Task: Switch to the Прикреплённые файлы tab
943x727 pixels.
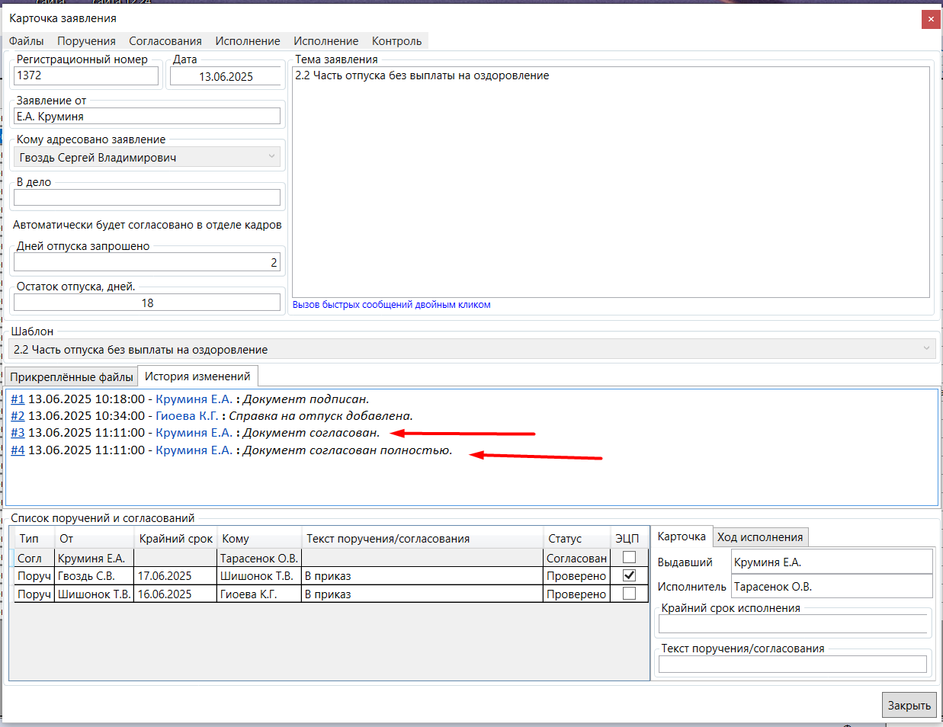Action: (x=72, y=377)
